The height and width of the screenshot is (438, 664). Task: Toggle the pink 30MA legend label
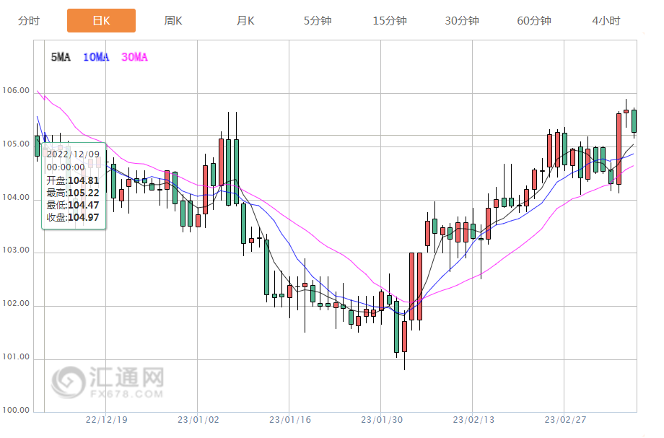click(x=134, y=58)
